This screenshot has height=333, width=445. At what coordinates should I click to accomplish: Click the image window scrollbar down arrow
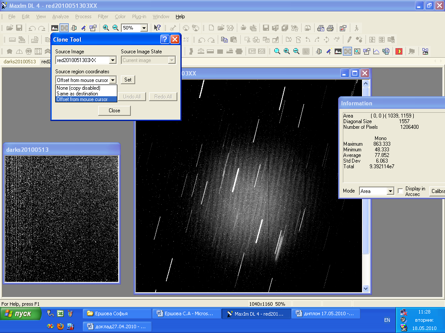(x=365, y=288)
